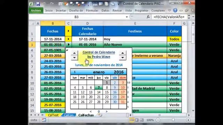Click the zoom out minus button
This screenshot has width=223, height=125.
pyautogui.click(x=158, y=120)
